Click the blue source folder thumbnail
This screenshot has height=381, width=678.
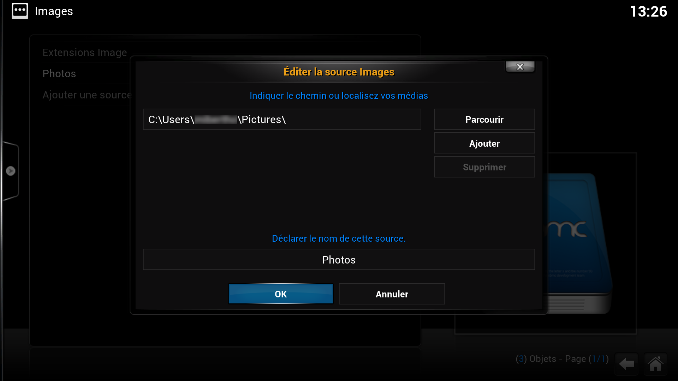tap(579, 243)
